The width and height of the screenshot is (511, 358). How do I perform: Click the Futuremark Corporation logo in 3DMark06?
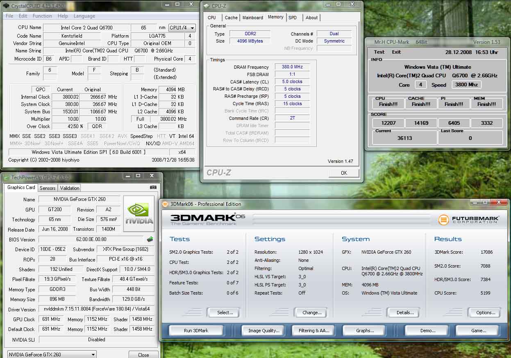468,220
